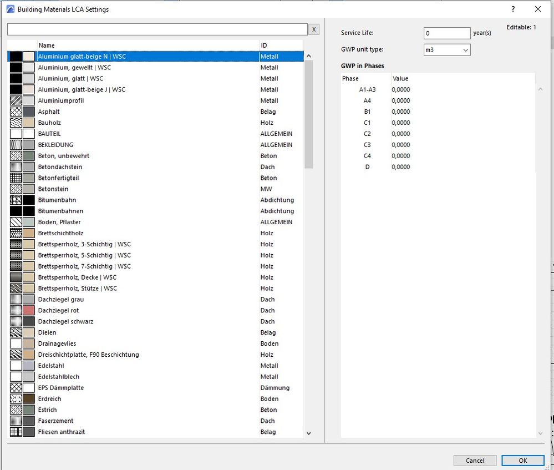Click the Phase column header
Screen dimensions: 554x470
coord(366,78)
